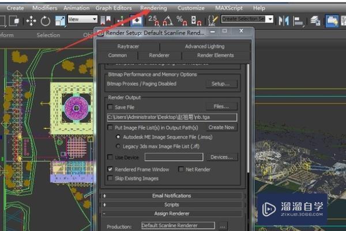Viewport: 346px width, 231px height.
Task: Click the Align tool icon
Action: [x=299, y=21]
